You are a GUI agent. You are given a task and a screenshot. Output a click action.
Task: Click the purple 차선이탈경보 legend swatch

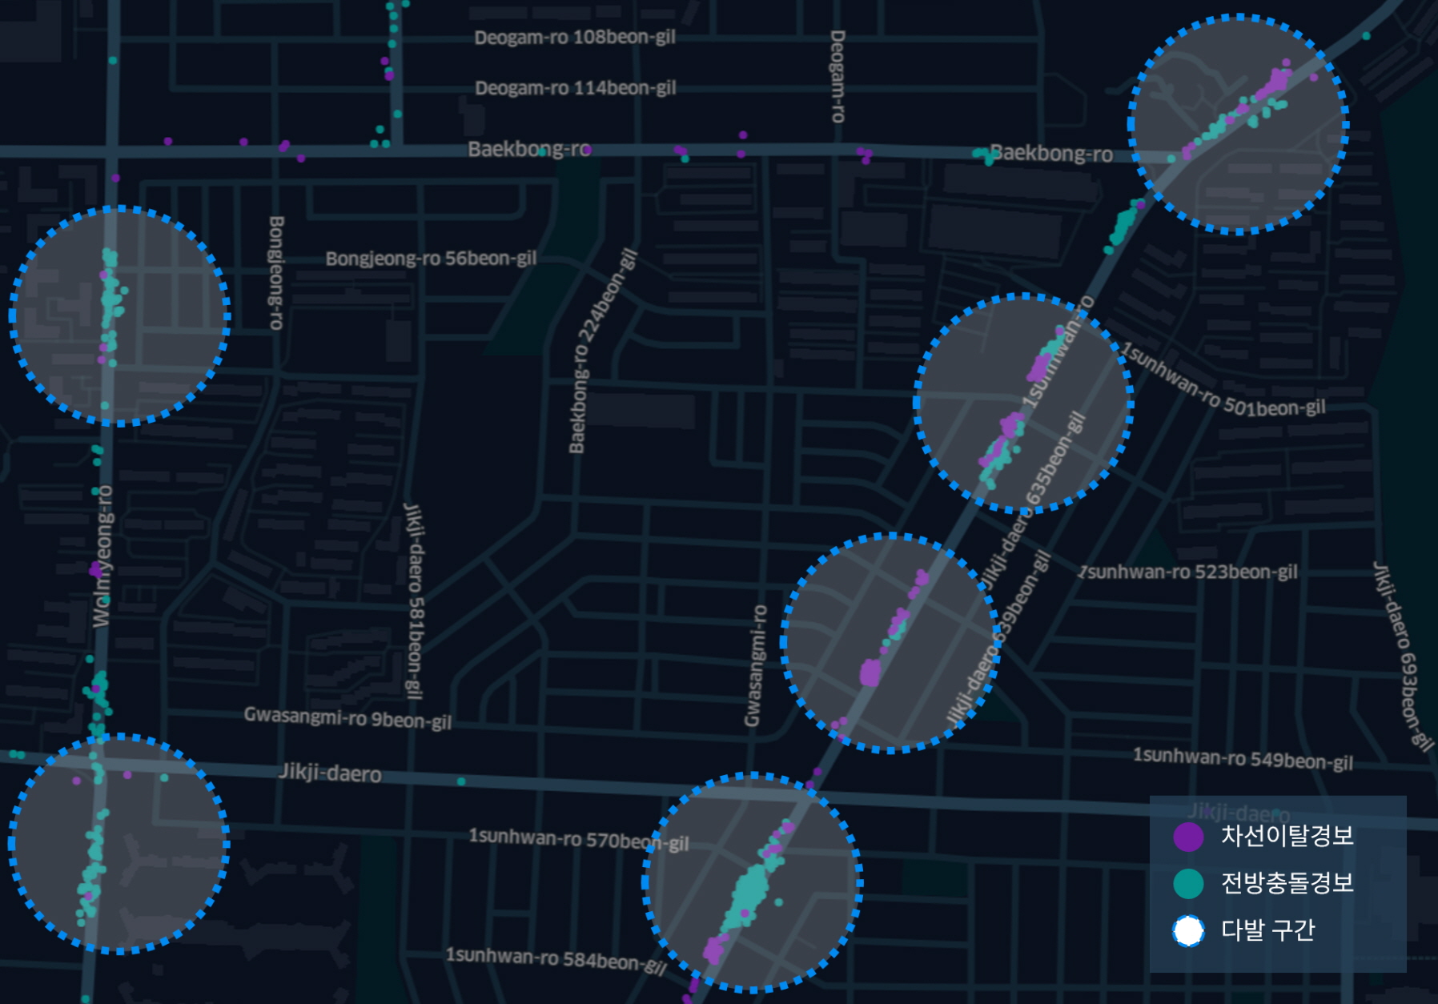[x=1188, y=837]
